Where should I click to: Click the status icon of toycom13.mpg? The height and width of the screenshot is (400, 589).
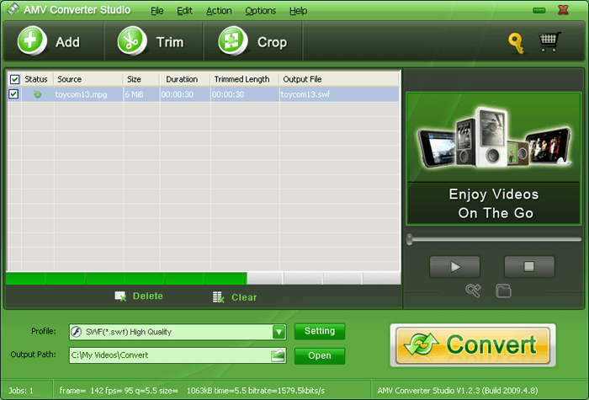[37, 94]
